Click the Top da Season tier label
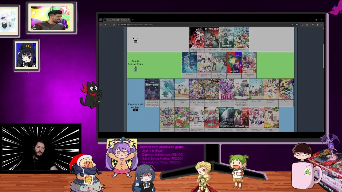342x192 pixels. click(x=135, y=64)
